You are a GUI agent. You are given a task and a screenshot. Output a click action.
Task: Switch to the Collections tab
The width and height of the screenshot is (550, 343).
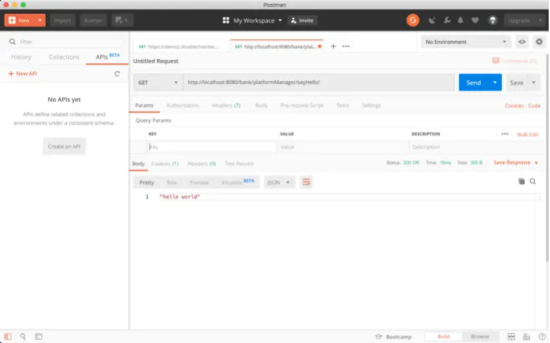pos(64,57)
